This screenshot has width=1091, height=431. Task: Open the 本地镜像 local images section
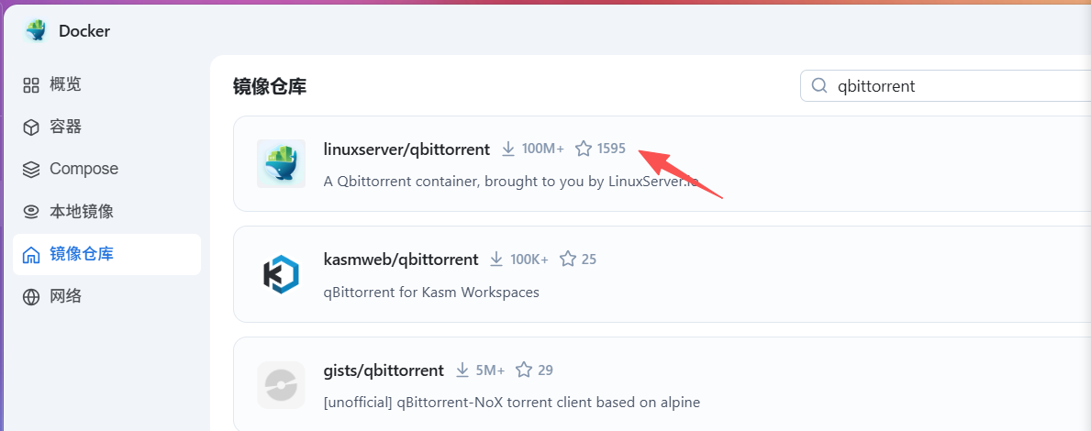pos(81,212)
